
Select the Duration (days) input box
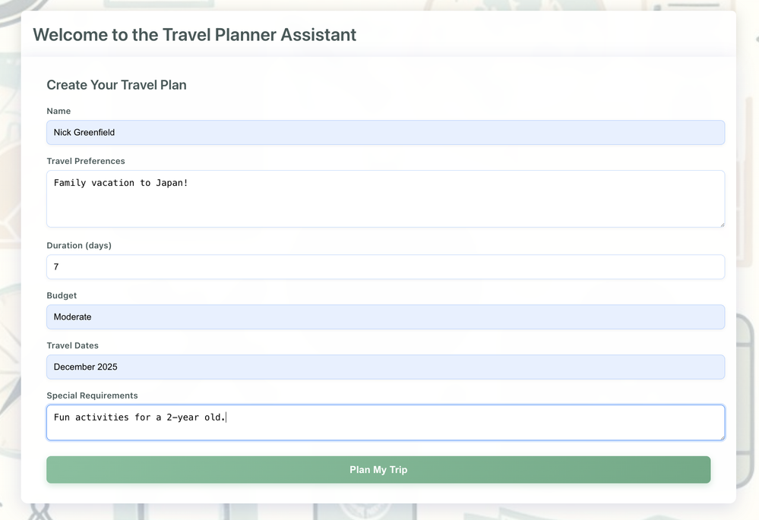pyautogui.click(x=385, y=267)
